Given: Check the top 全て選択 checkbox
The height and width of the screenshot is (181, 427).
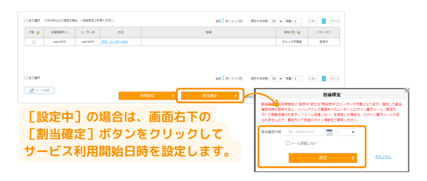Looking at the screenshot, I should coord(27,21).
